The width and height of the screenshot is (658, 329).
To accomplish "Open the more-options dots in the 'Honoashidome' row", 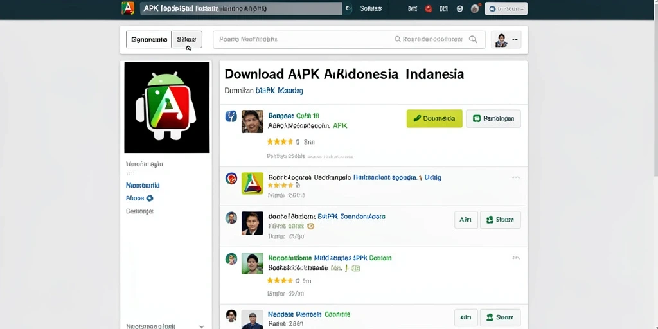I will click(516, 258).
